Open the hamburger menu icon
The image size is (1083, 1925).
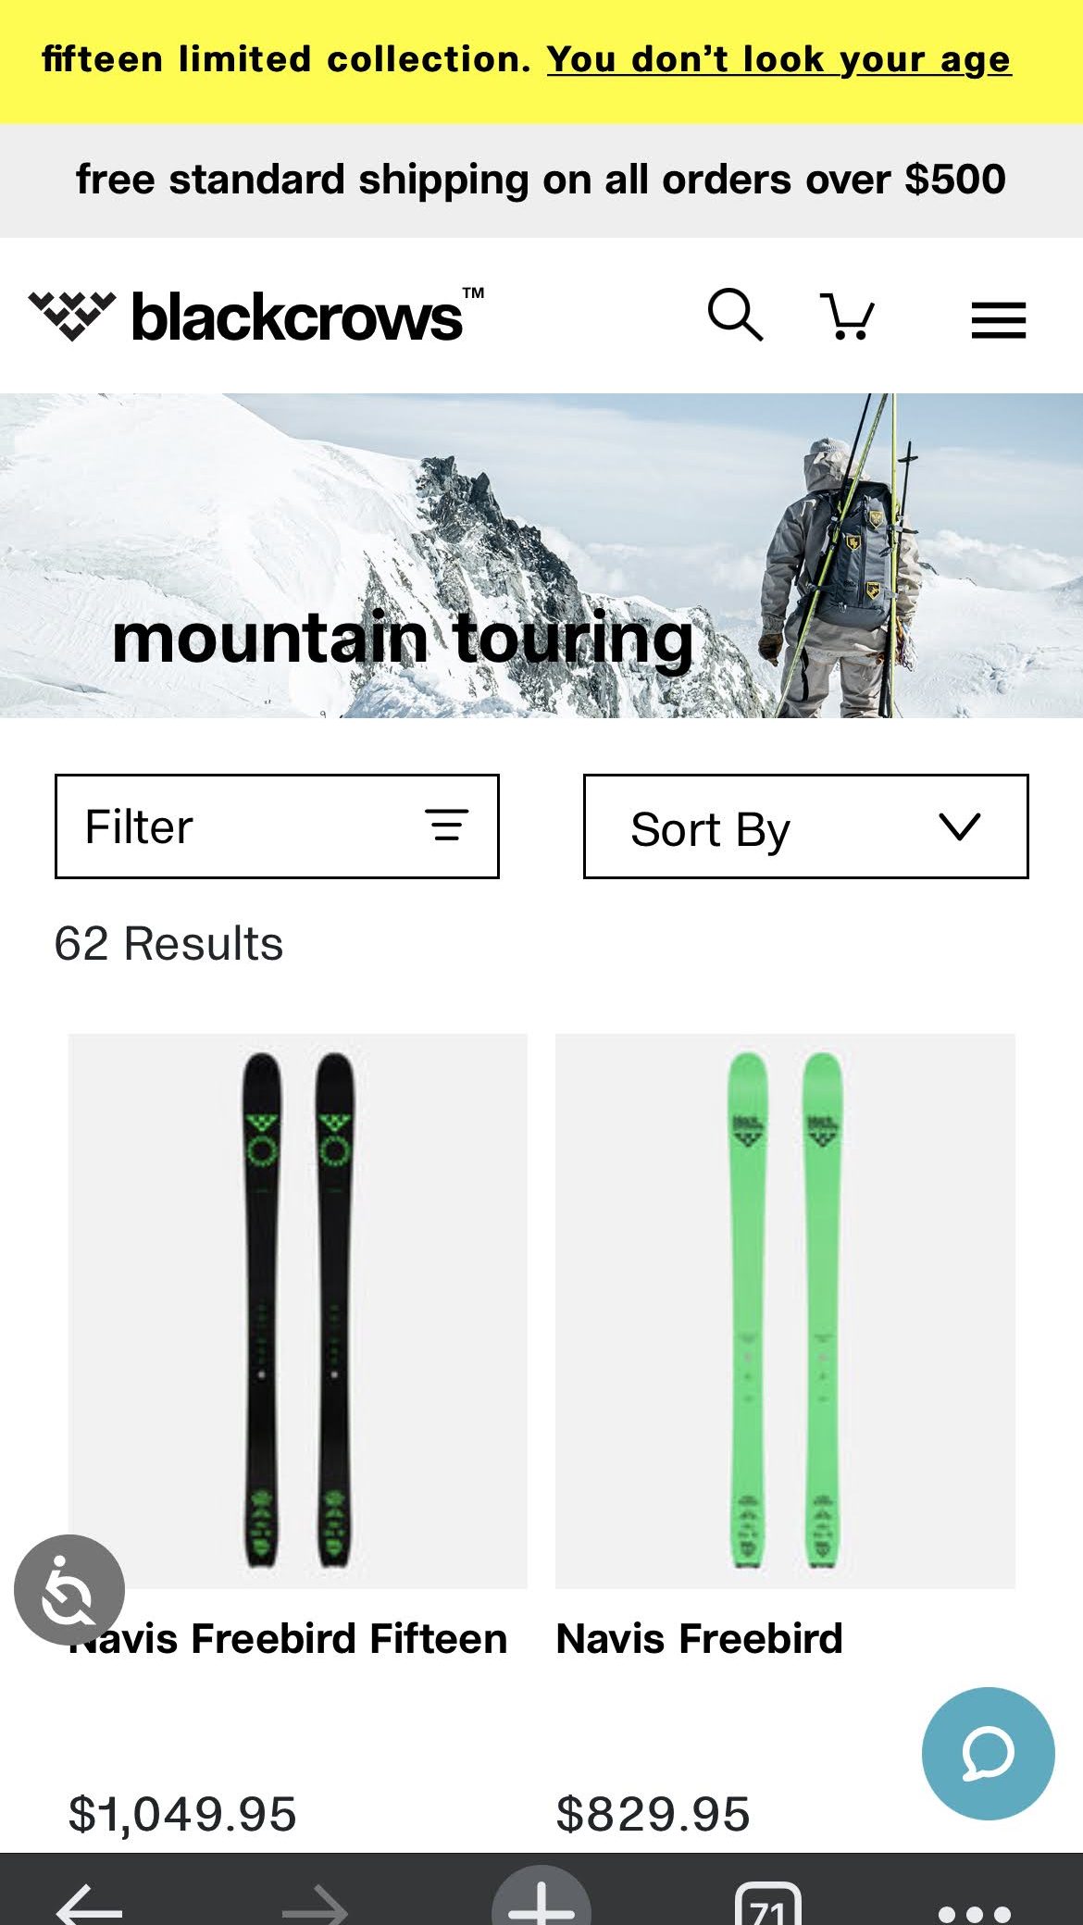coord(998,320)
